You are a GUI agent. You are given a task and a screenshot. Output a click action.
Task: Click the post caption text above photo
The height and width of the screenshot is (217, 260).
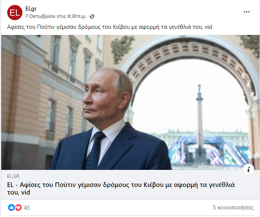pyautogui.click(x=109, y=27)
